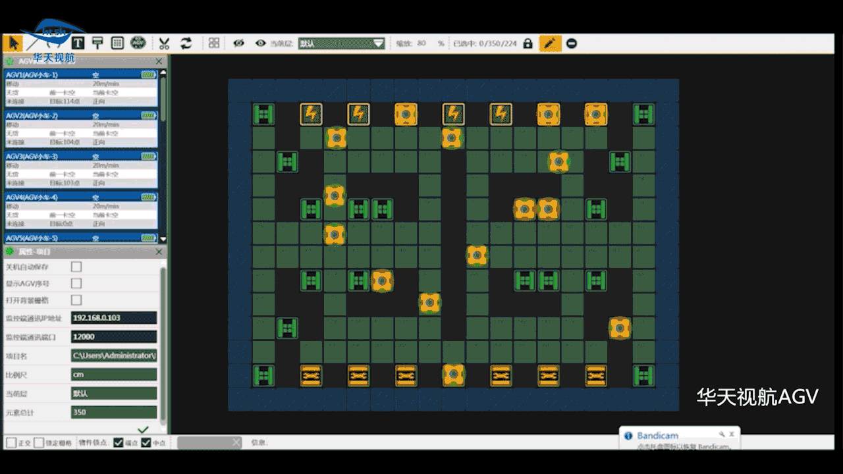Activate the pencil edit tool

(x=550, y=43)
